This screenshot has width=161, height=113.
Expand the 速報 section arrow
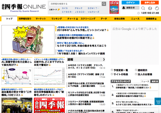coord(104,59)
